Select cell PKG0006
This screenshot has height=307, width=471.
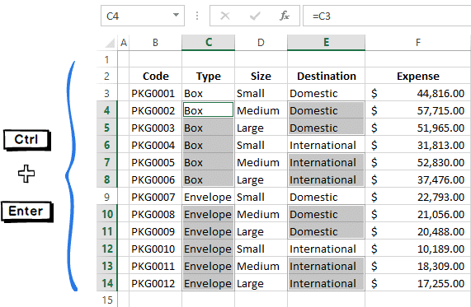coord(155,179)
